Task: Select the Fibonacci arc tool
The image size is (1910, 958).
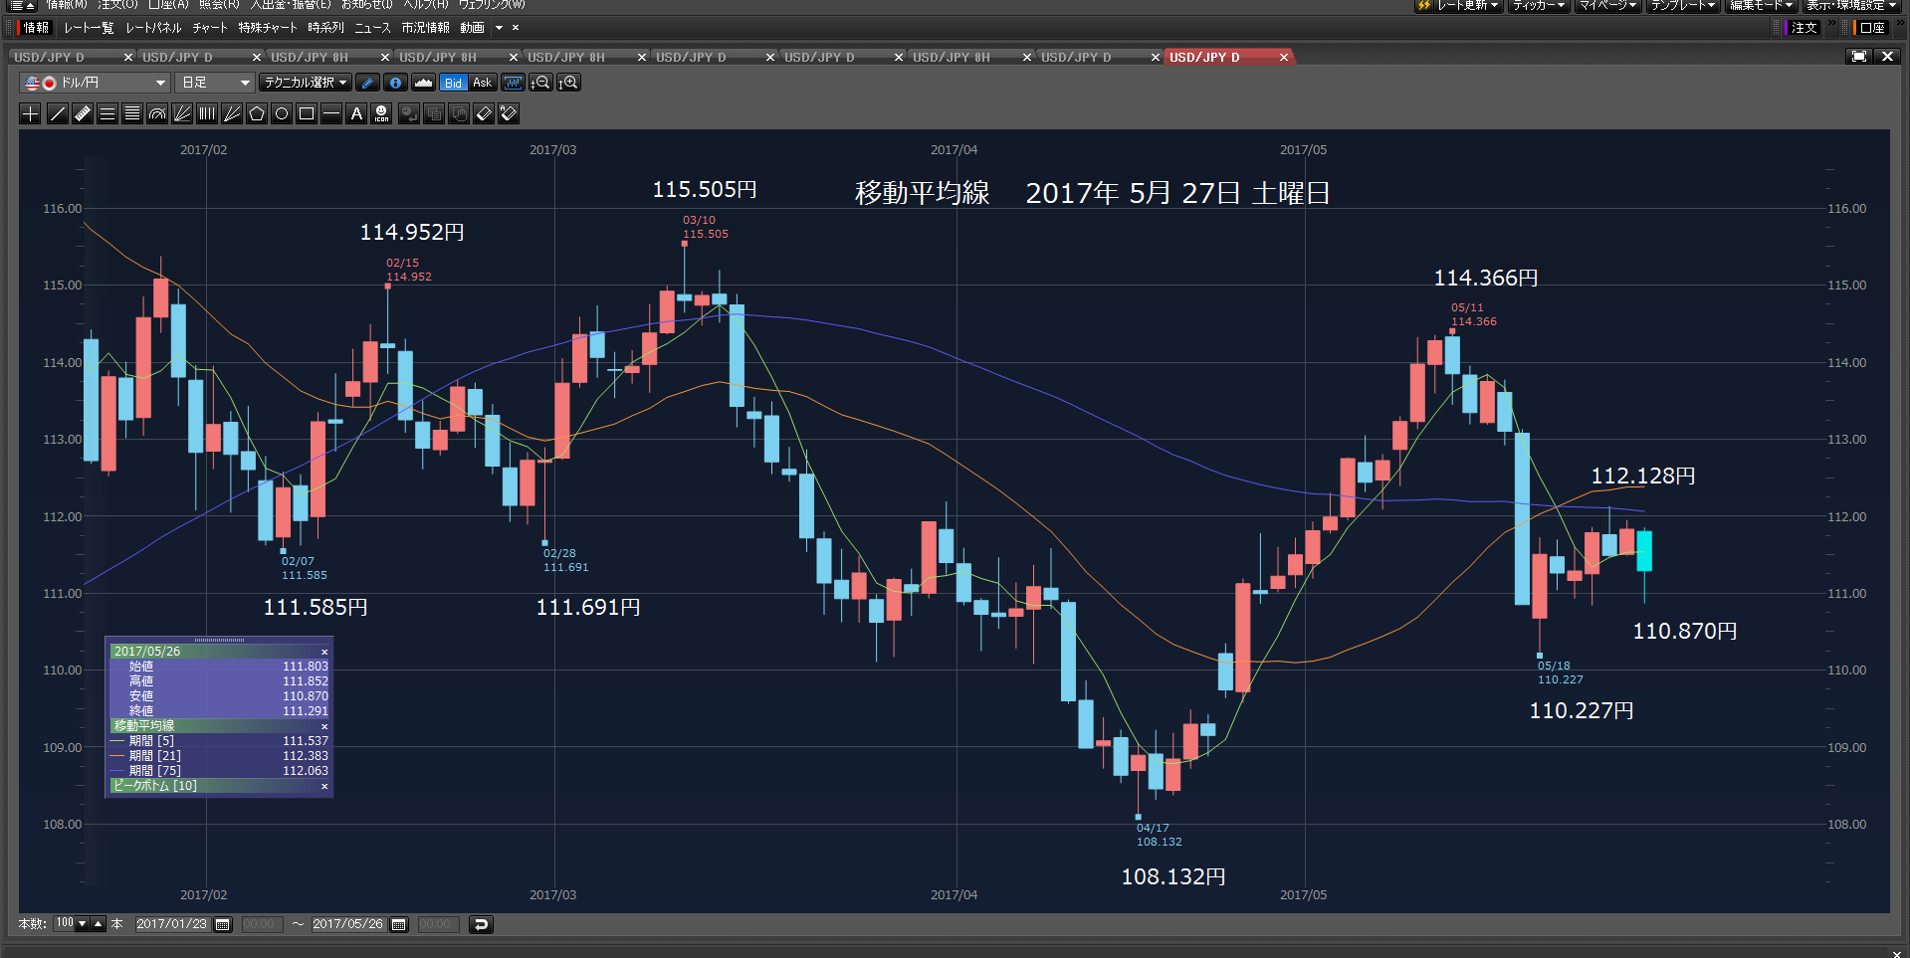Action: tap(157, 113)
